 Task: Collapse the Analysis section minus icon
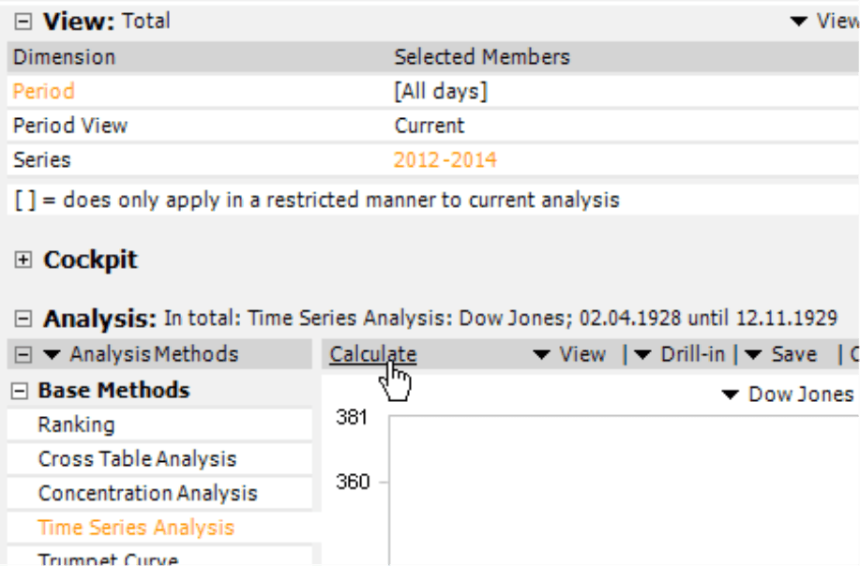pos(23,319)
